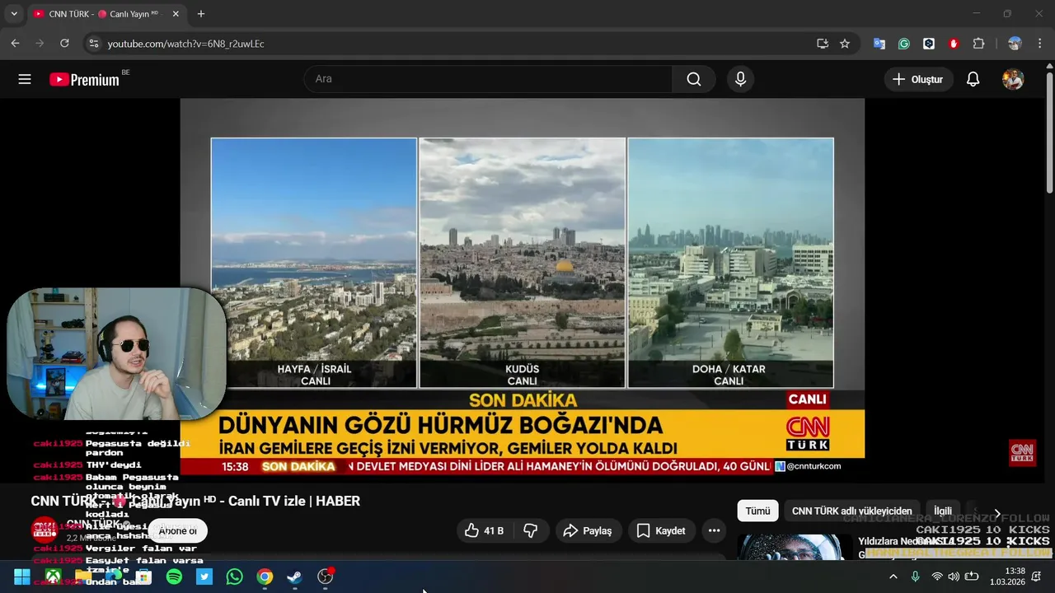This screenshot has height=593, width=1055.
Task: Dislike the video
Action: (x=531, y=531)
